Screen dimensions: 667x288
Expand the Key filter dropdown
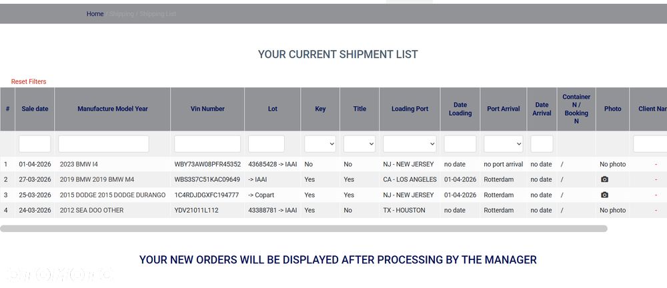tap(320, 143)
